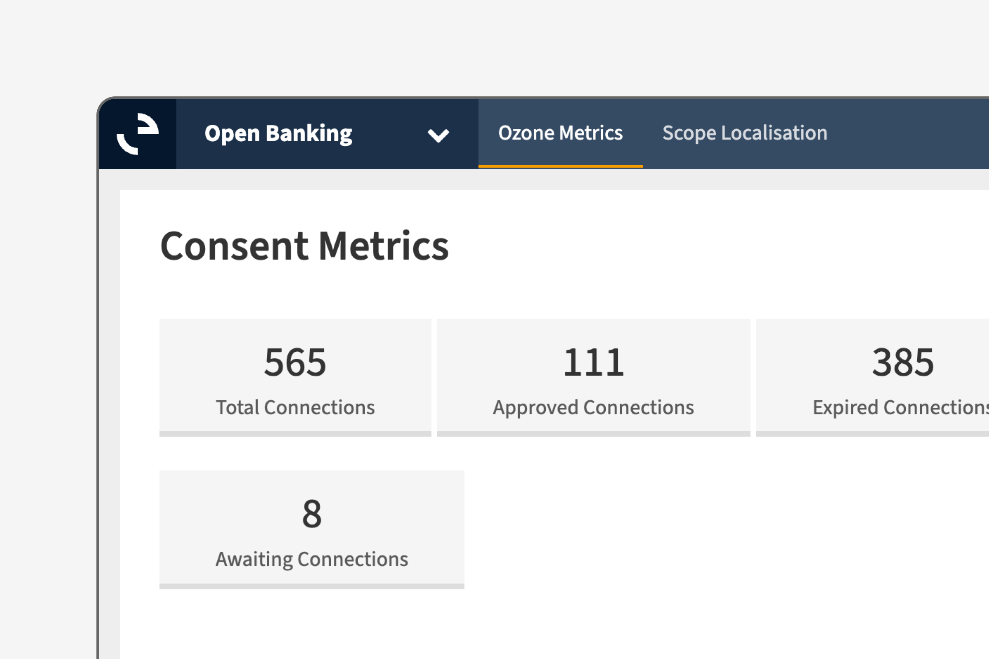Click the Awaiting Connections label text
Viewport: 989px width, 659px height.
tap(312, 559)
